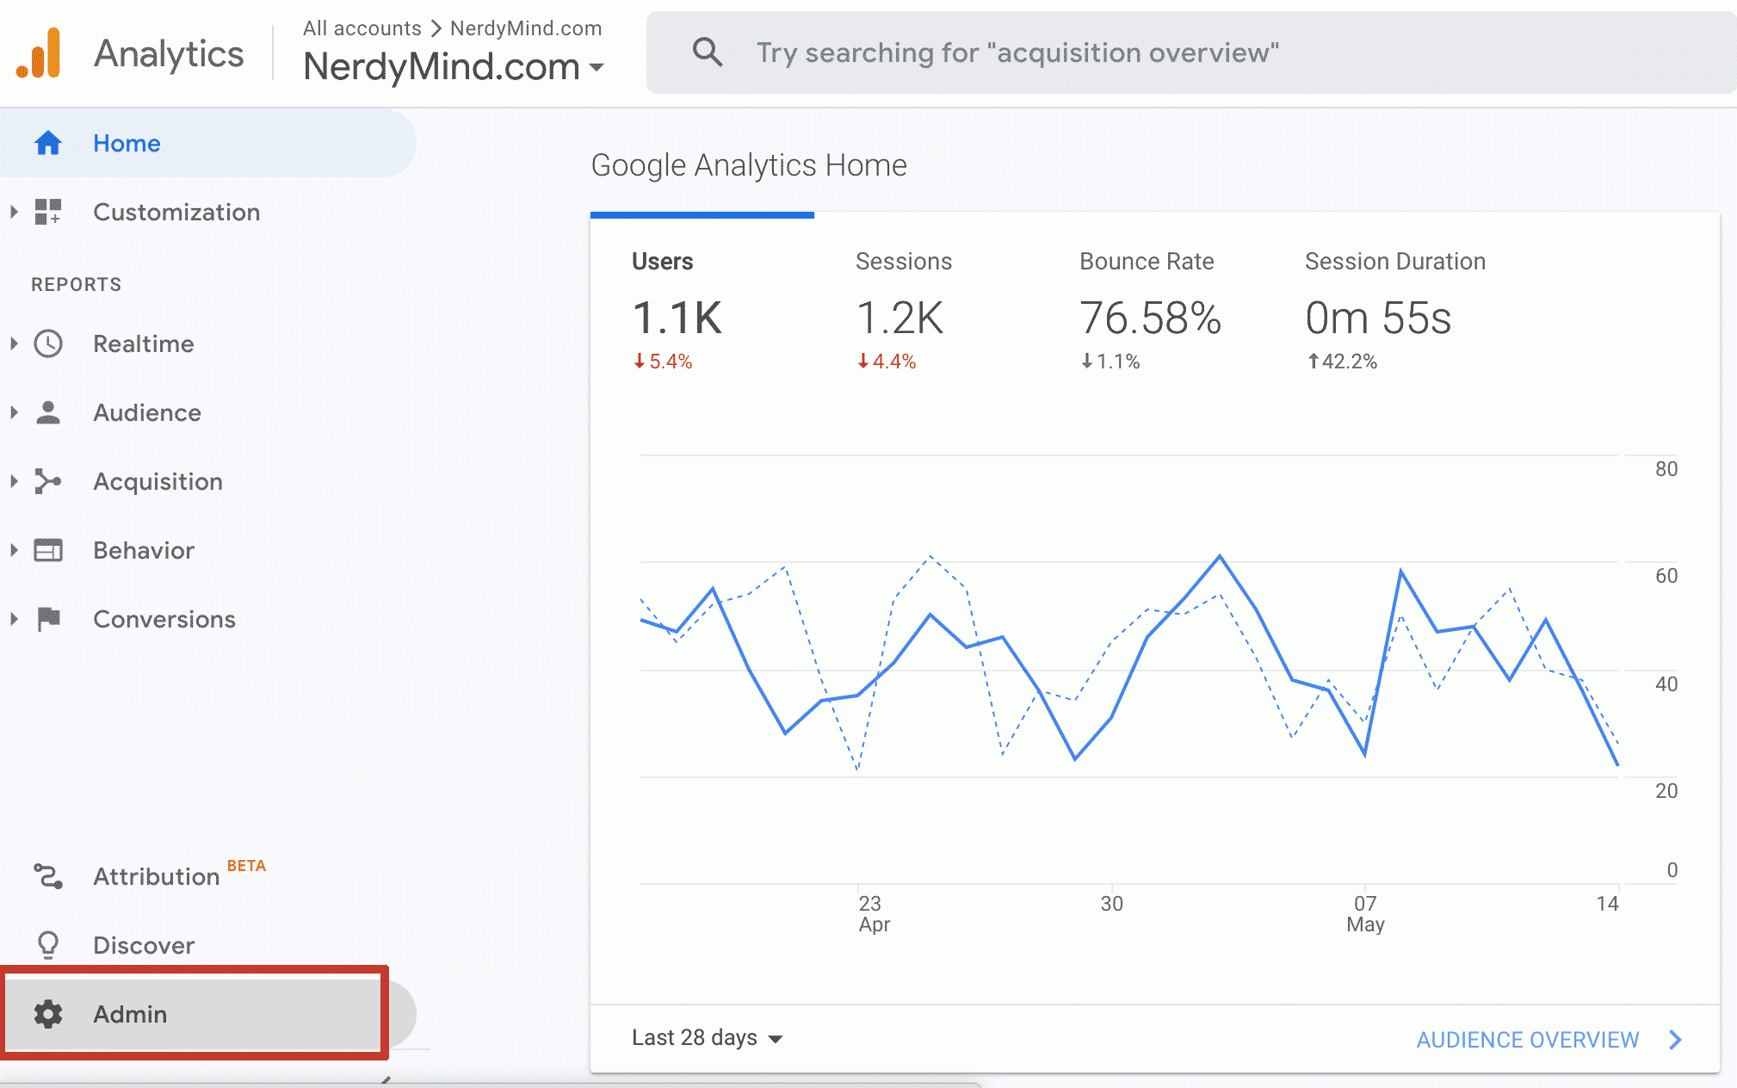The height and width of the screenshot is (1088, 1737).
Task: Click the Admin gear icon
Action: click(48, 1014)
